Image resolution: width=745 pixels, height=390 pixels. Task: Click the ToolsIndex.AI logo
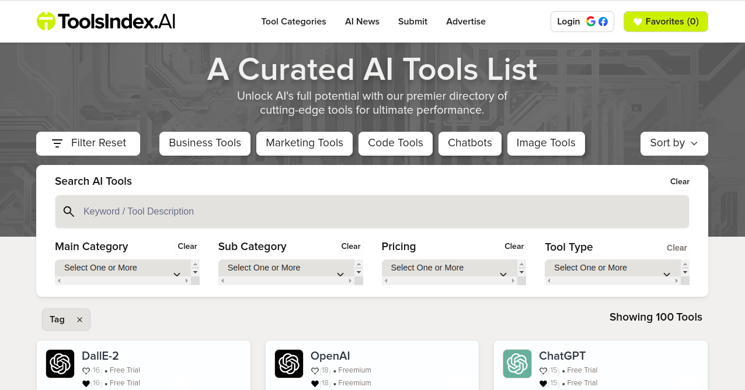point(106,22)
